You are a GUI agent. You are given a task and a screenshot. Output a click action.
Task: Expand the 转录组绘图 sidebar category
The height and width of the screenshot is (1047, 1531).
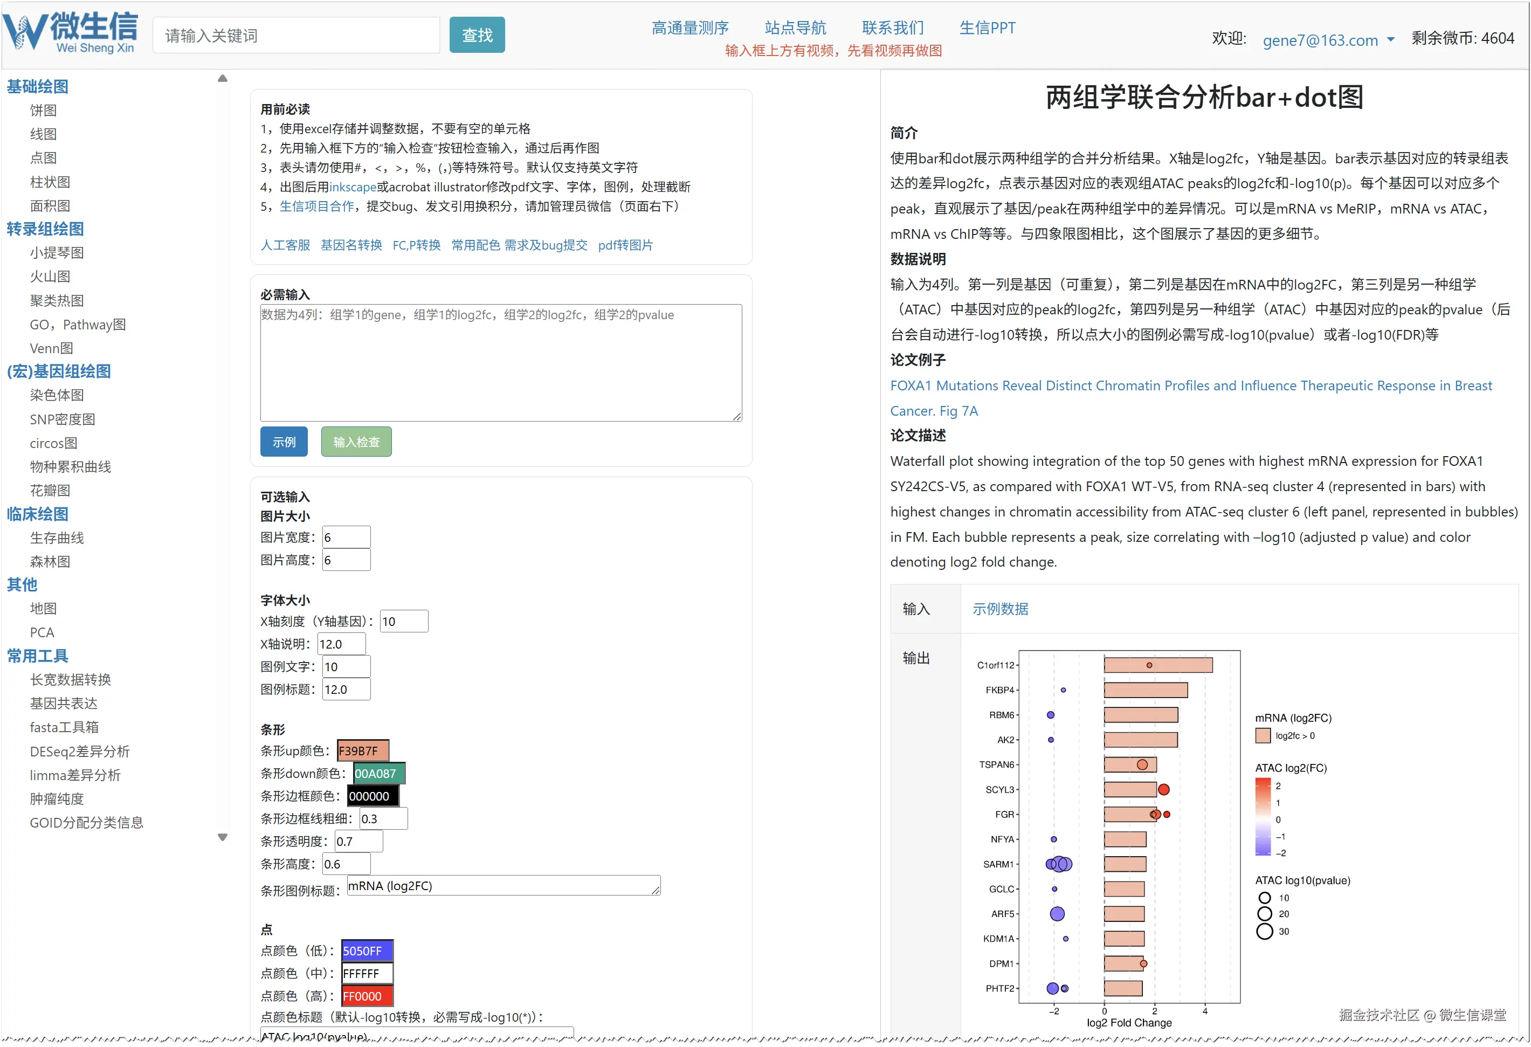click(x=45, y=229)
